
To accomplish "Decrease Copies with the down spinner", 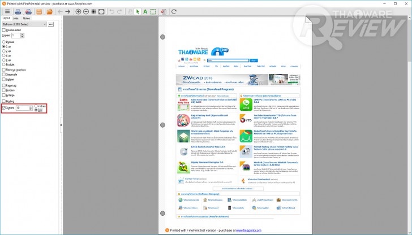I will [x=22, y=37].
